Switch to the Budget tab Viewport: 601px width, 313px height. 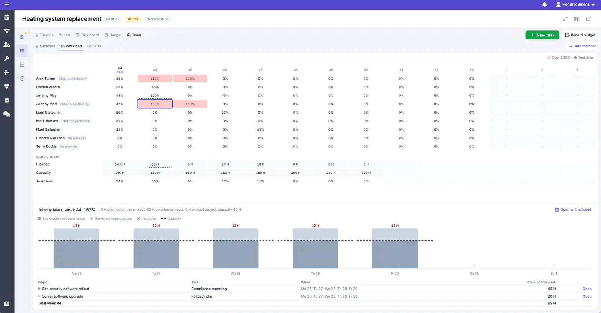[x=113, y=35]
